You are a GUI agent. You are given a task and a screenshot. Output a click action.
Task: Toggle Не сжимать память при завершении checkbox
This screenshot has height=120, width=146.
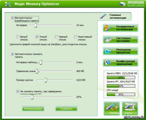(x=18, y=91)
